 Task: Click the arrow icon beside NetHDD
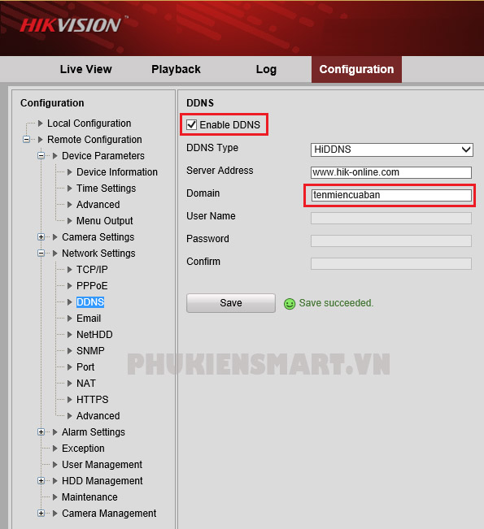(70, 334)
